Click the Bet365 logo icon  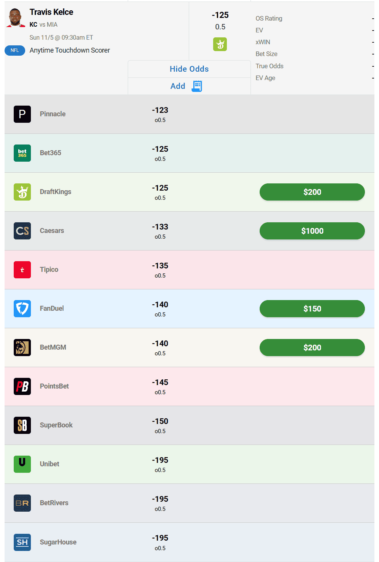click(x=22, y=153)
